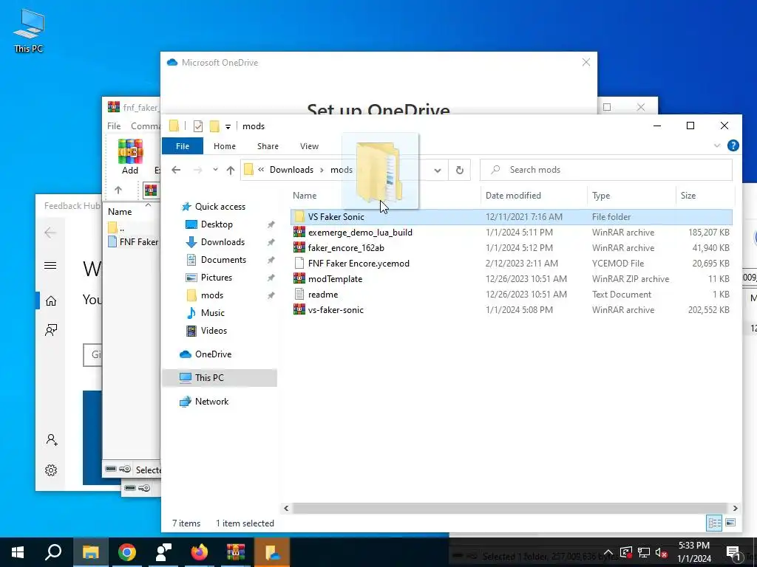The image size is (757, 567).
Task: Sort files by Date modified column
Action: (x=513, y=195)
